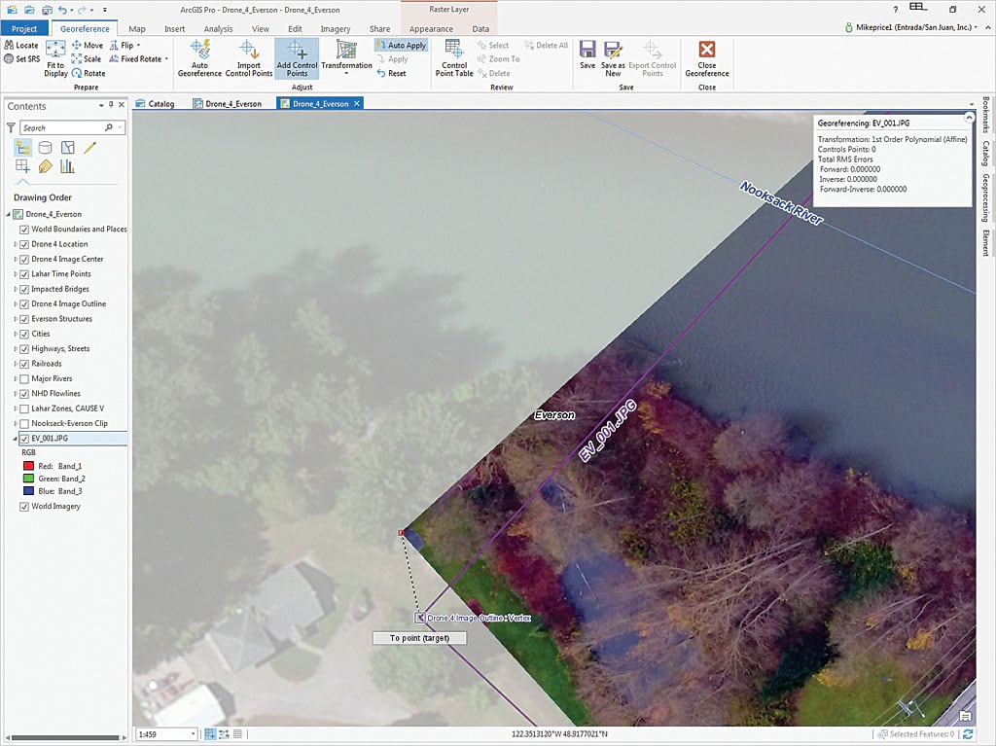Toggle Auto Apply option
This screenshot has height=746, width=996.
click(401, 45)
